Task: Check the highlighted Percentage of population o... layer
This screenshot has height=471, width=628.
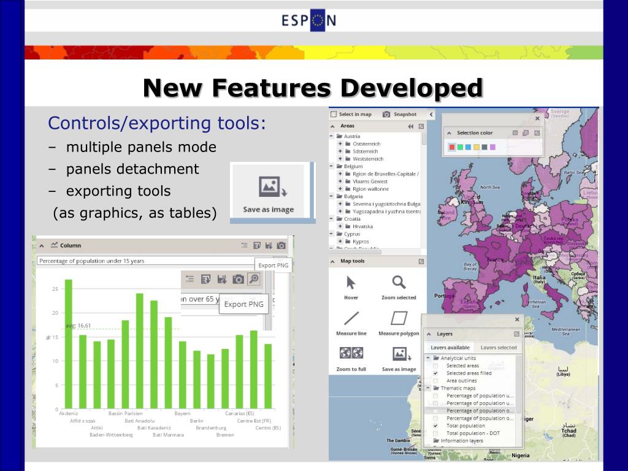Action: pyautogui.click(x=435, y=410)
